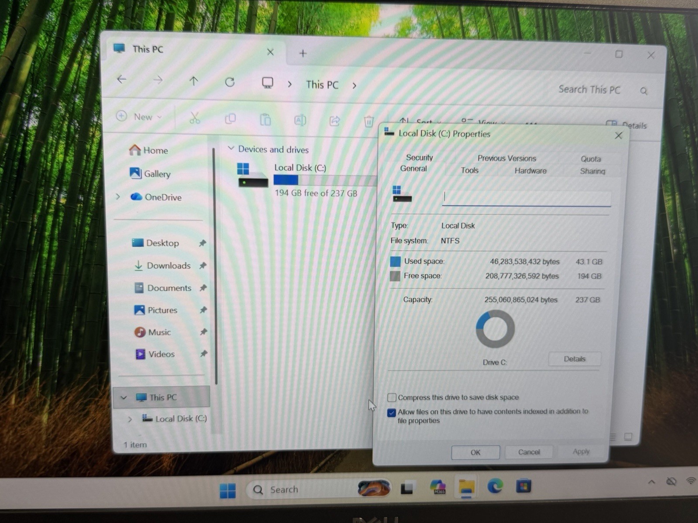This screenshot has height=523, width=698.
Task: Click the Paste clipboard icon in Explorer toolbar
Action: 265,119
